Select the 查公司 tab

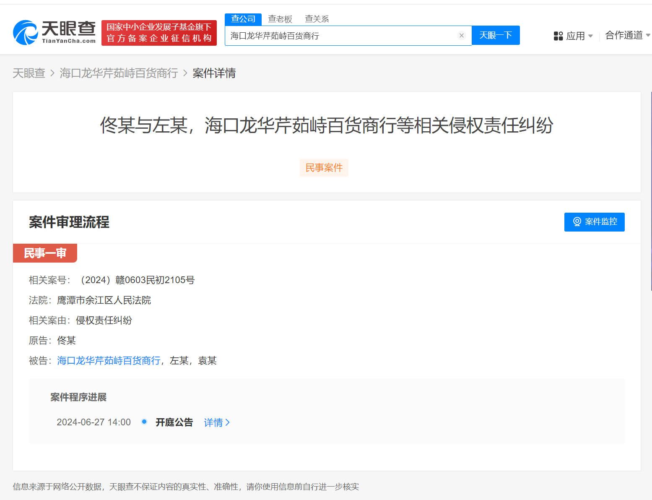[x=243, y=19]
